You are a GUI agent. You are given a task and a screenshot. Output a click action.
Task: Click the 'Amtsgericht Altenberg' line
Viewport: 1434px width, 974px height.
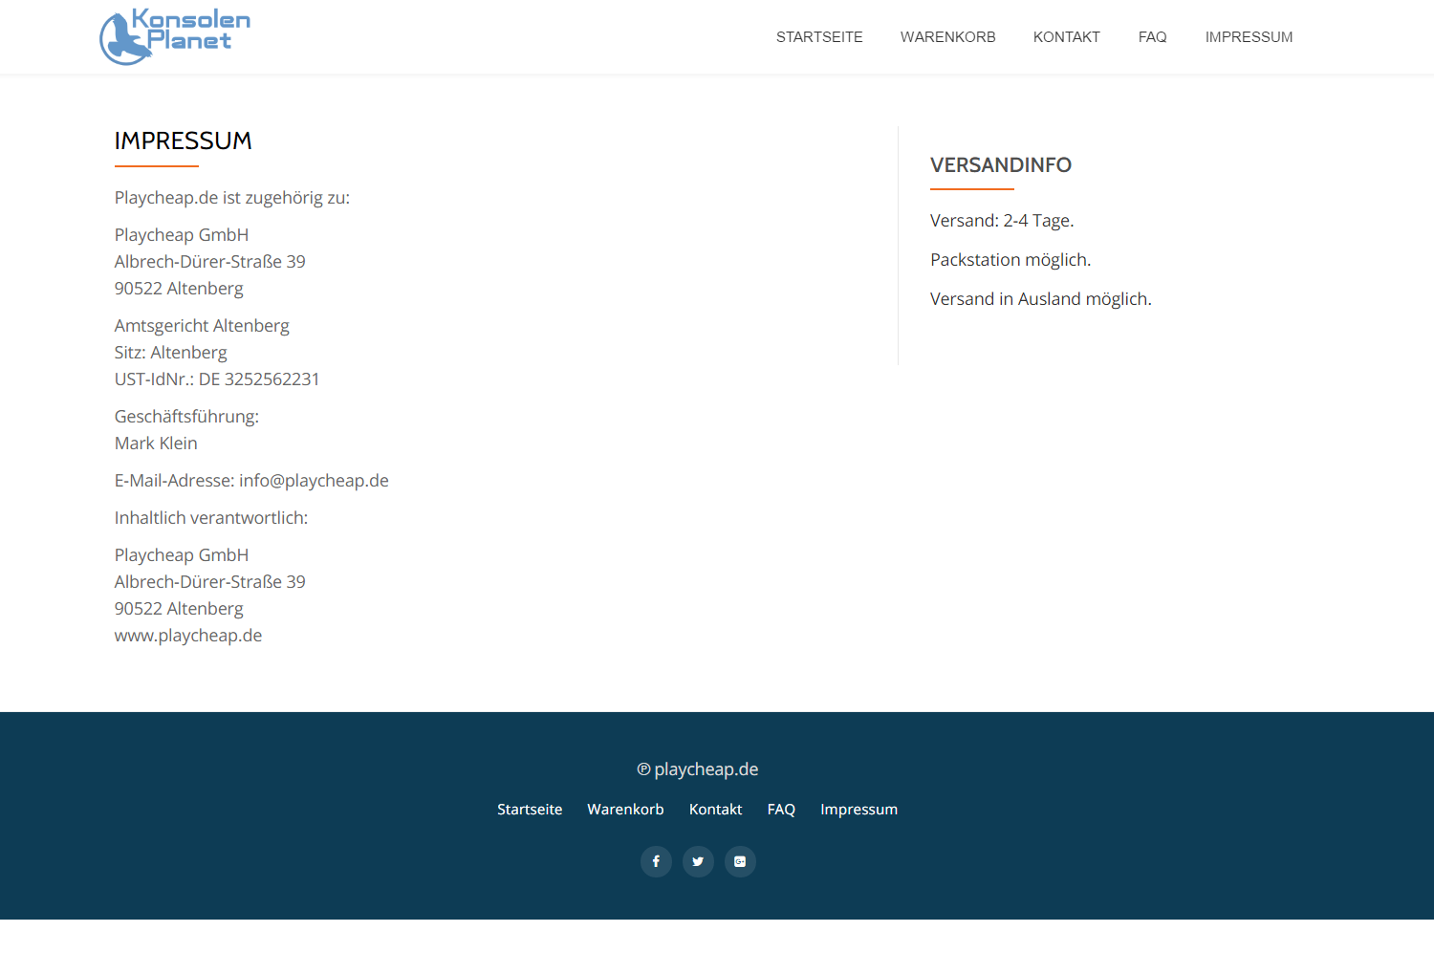[x=202, y=326]
